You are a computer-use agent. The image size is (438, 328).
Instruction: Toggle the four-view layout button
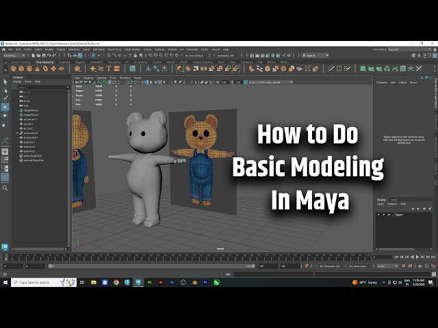(5, 160)
